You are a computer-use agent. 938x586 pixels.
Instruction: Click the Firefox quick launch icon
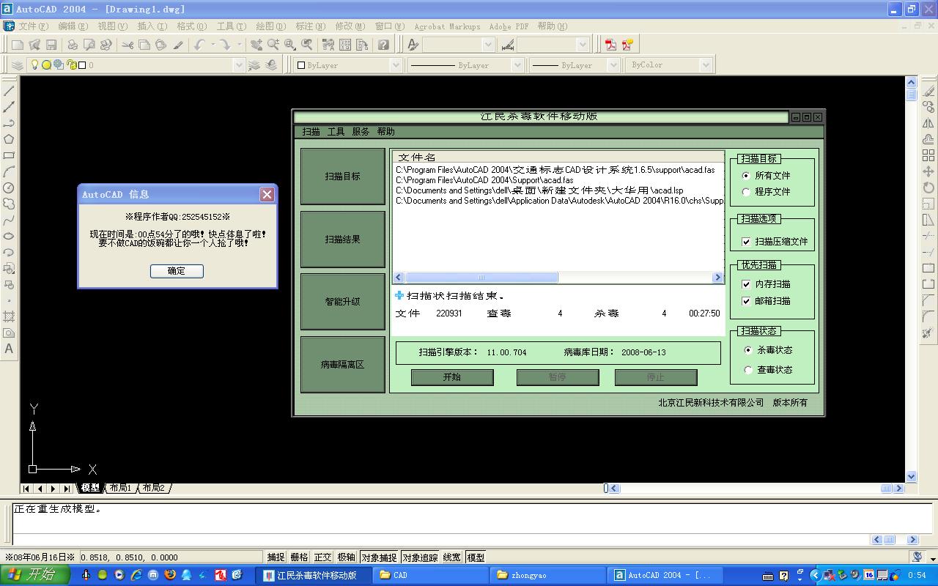coord(170,575)
